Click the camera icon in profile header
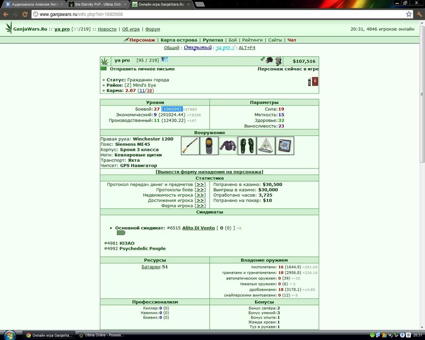The height and width of the screenshot is (340, 425). click(x=269, y=60)
